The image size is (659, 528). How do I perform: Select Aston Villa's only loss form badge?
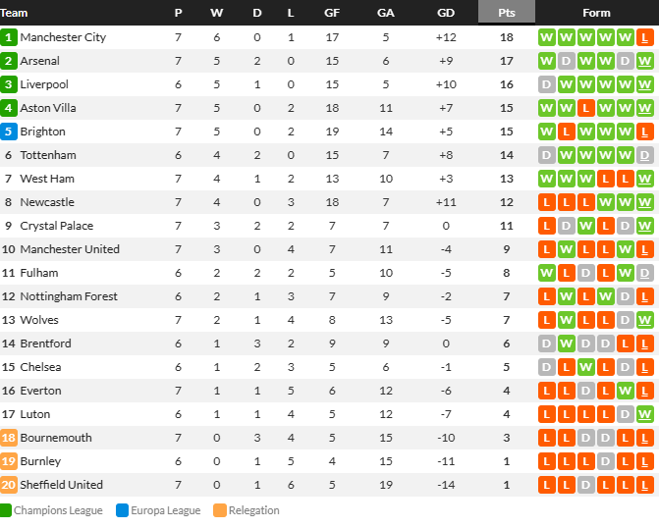pos(586,108)
